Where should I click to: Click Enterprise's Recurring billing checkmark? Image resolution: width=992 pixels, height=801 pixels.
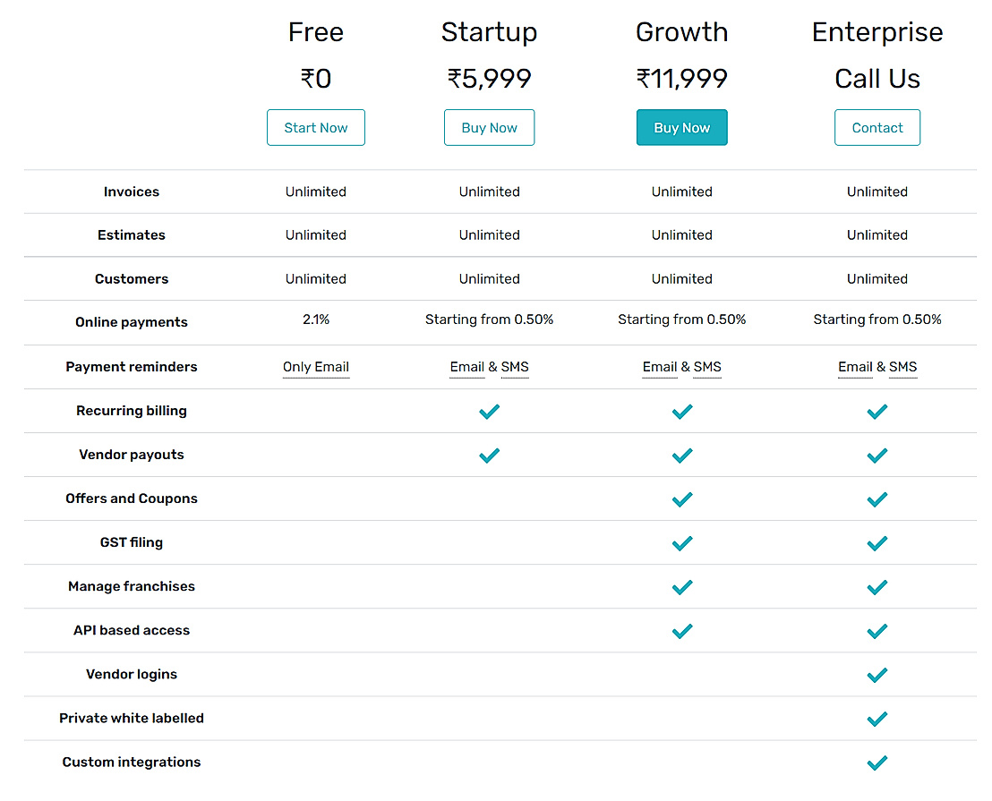click(x=877, y=412)
